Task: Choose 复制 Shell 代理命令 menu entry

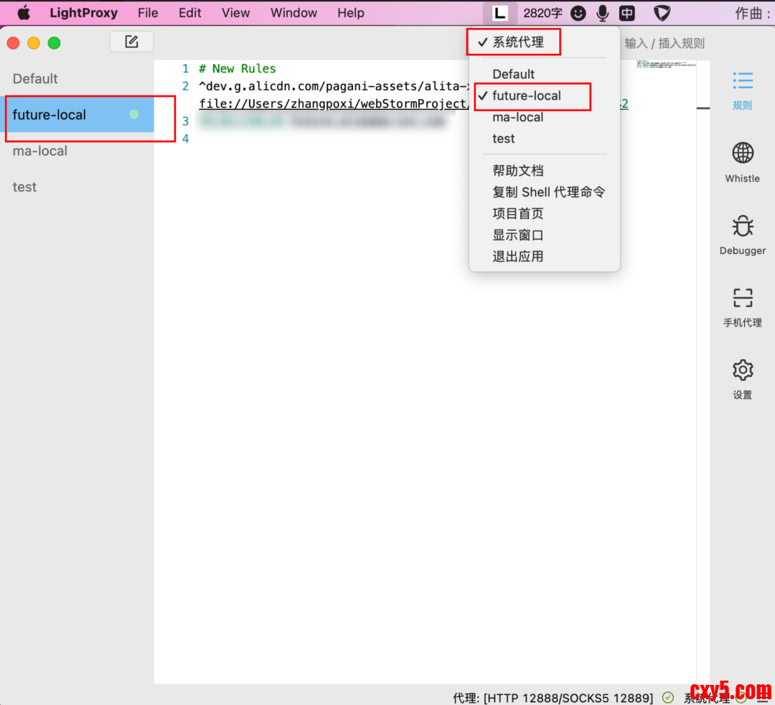Action: pos(548,192)
